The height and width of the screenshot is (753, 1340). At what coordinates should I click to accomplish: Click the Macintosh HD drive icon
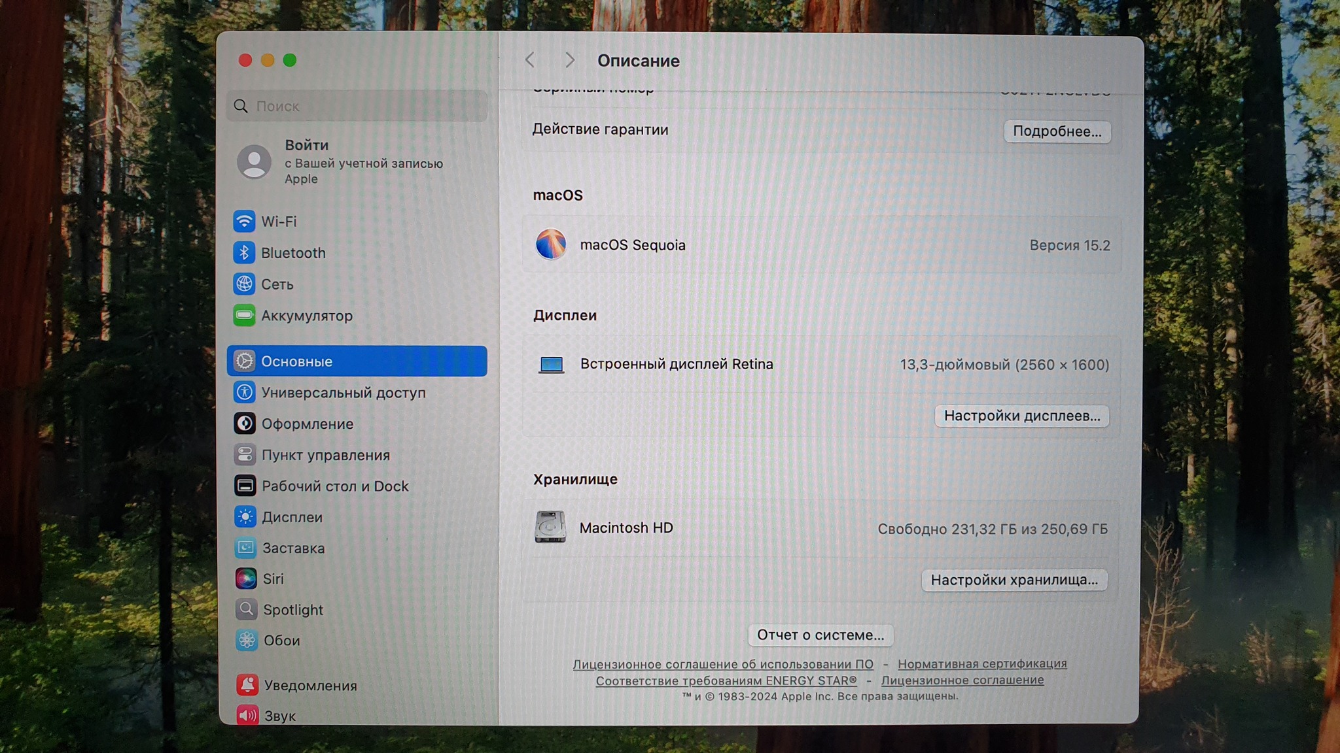[550, 527]
